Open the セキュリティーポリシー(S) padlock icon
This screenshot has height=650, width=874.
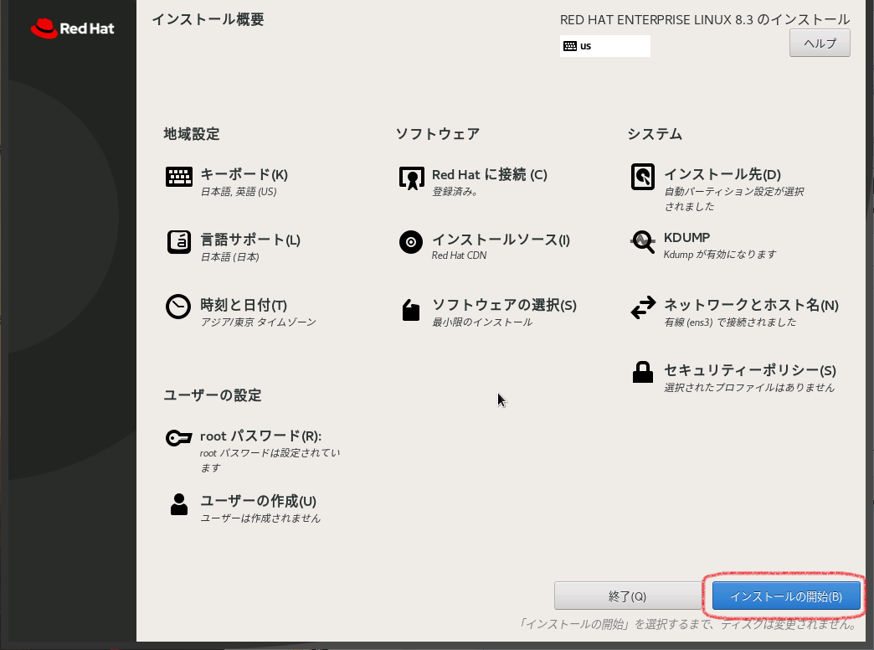point(643,372)
